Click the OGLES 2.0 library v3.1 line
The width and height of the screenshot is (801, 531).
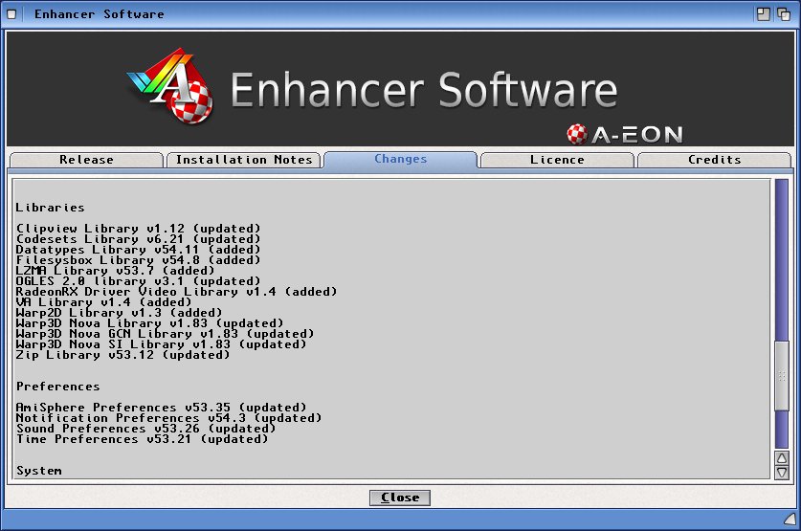(x=139, y=281)
